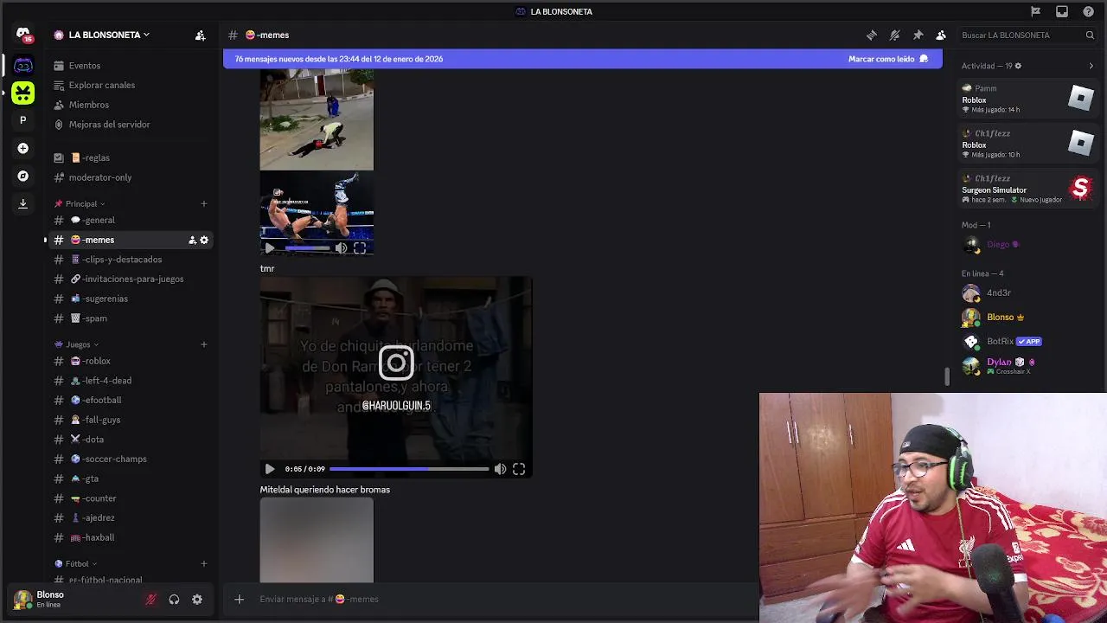Open -haxball channel
1107x623 pixels.
click(x=130, y=537)
